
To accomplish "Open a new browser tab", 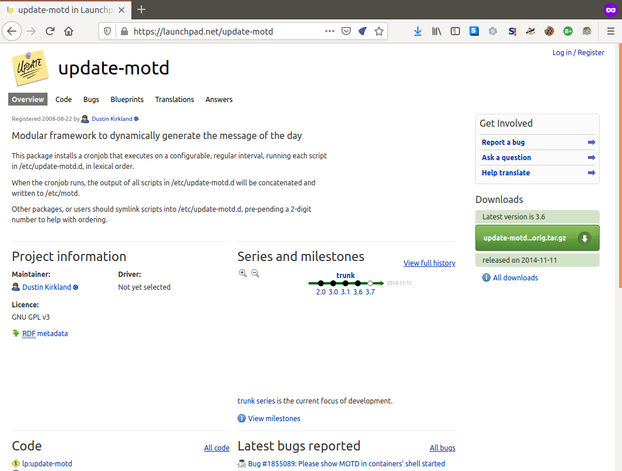I will point(141,10).
